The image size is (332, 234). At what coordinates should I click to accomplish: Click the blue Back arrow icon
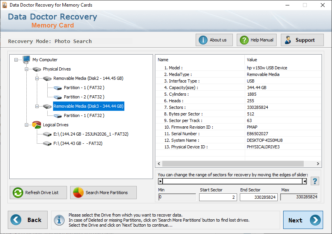point(16,220)
